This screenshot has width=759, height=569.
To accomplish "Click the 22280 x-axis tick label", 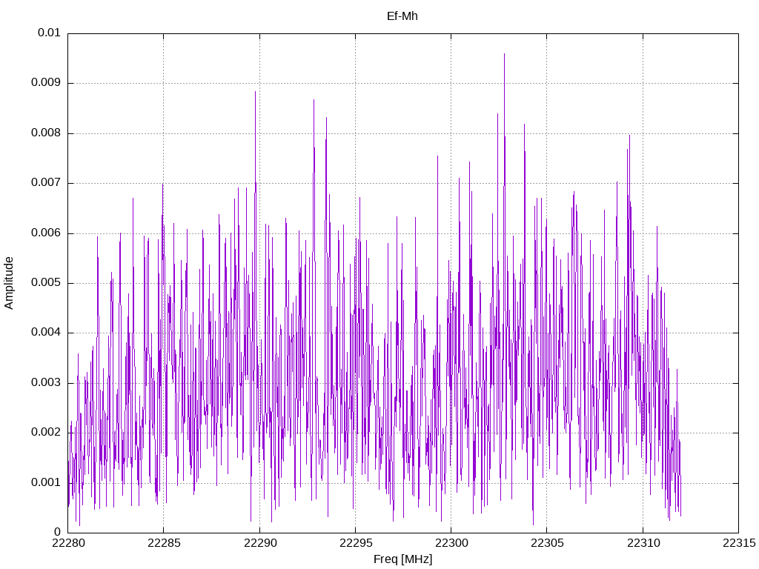I will coord(68,543).
